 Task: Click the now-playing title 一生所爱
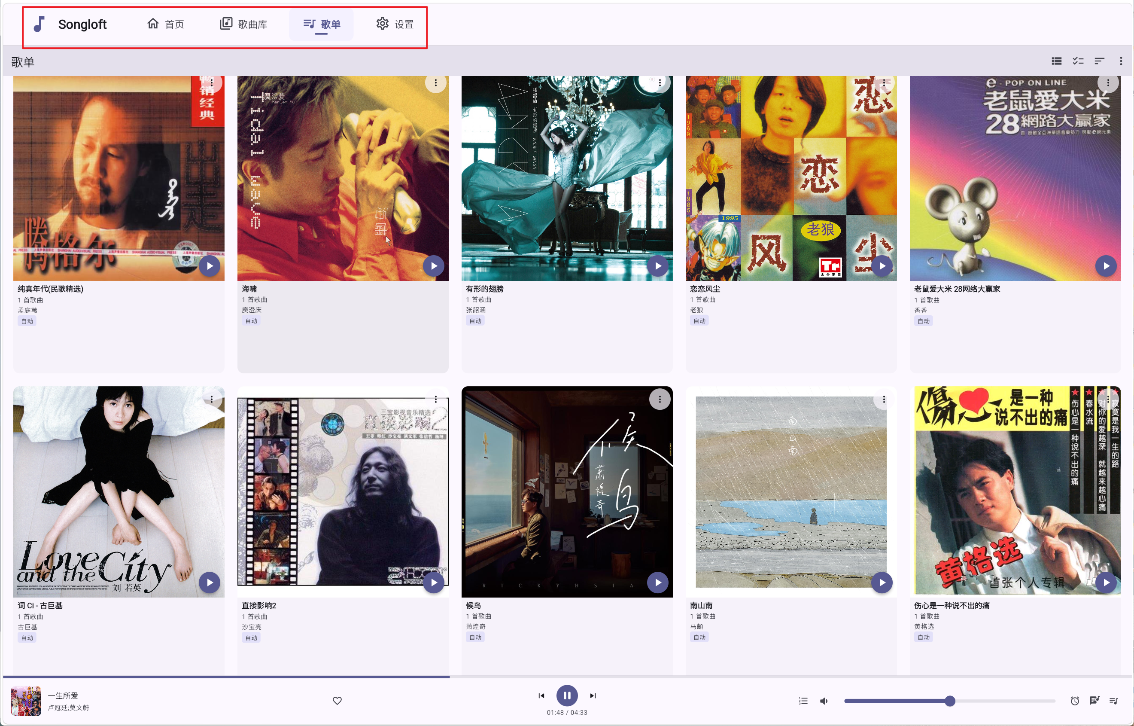pyautogui.click(x=63, y=695)
